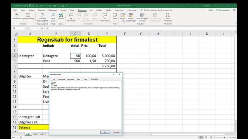Click the Del share button
This screenshot has width=248, height=139.
tap(210, 10)
